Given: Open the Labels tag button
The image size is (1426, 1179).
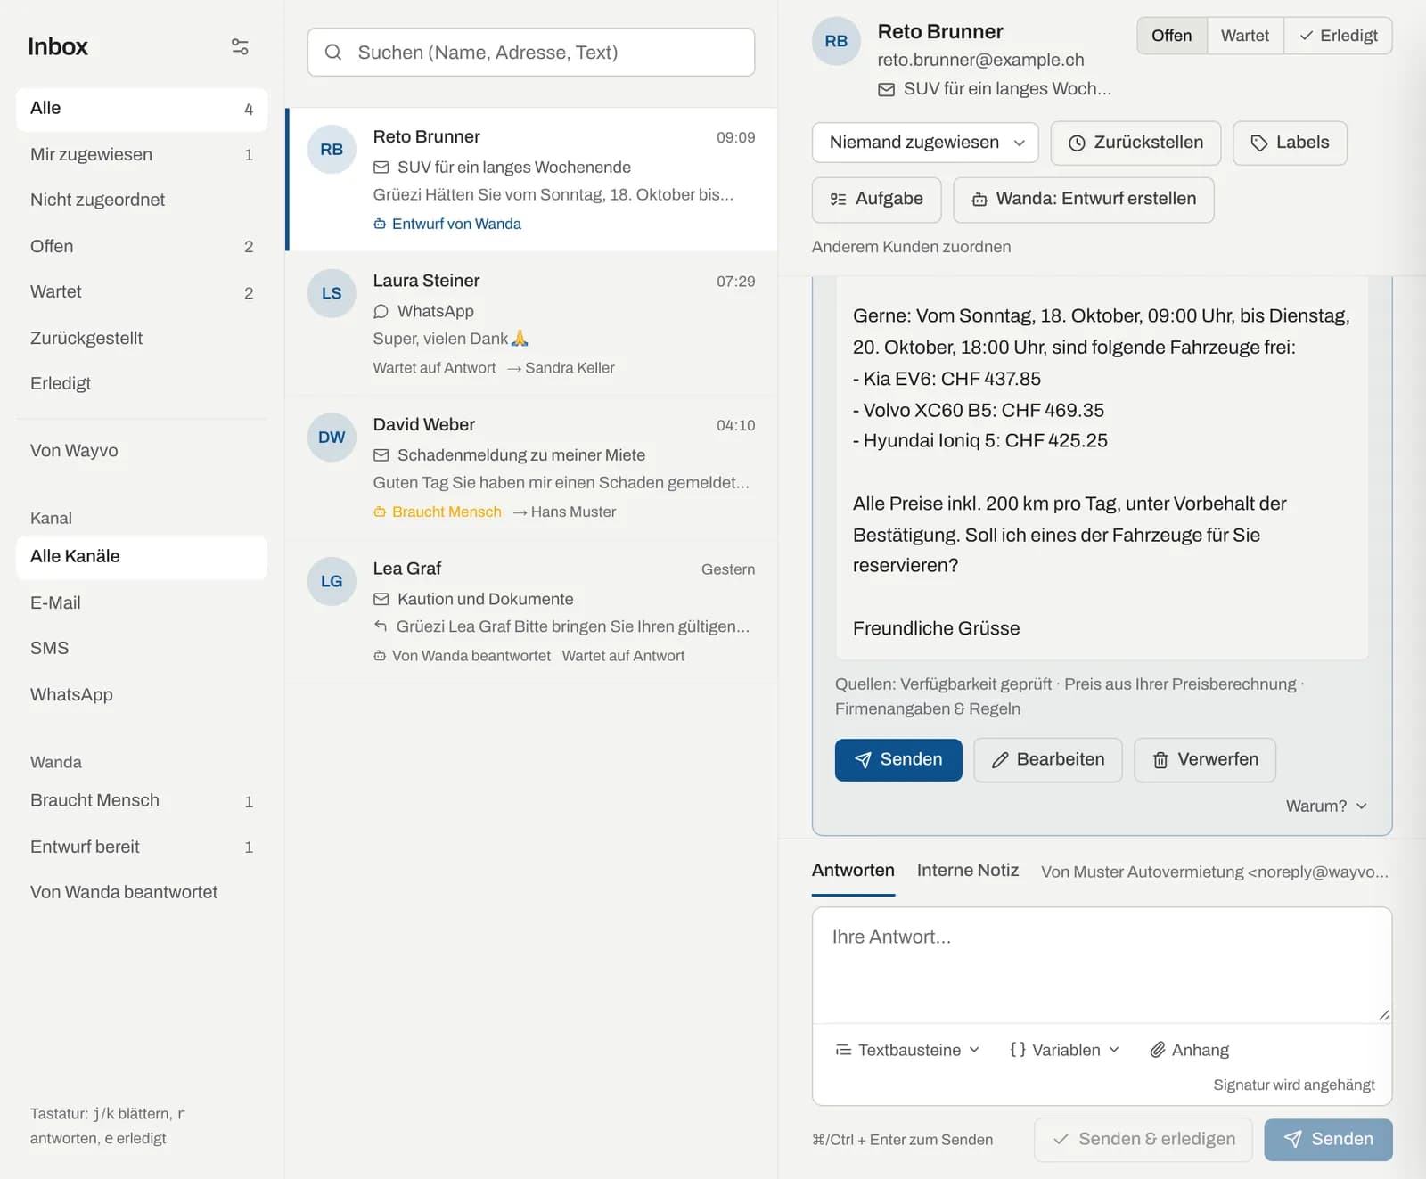Looking at the screenshot, I should pos(1290,143).
